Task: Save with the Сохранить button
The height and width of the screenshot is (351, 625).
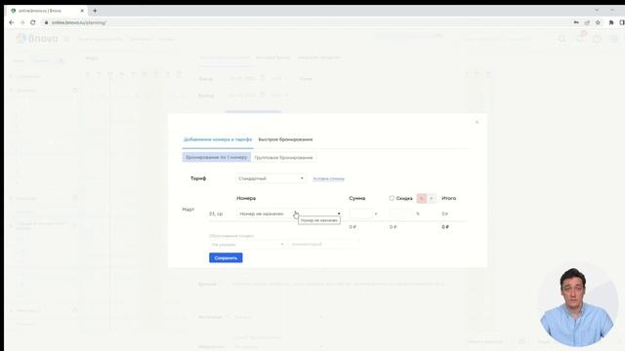Action: [226, 257]
